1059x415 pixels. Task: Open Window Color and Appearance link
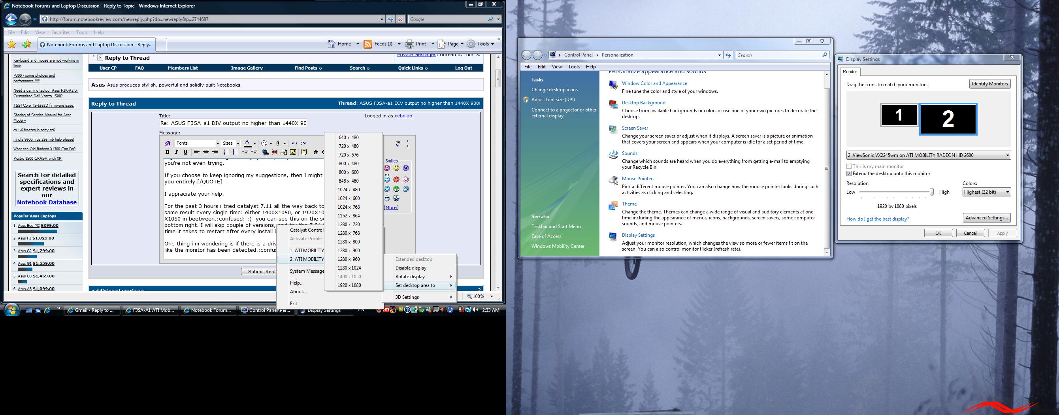[654, 83]
